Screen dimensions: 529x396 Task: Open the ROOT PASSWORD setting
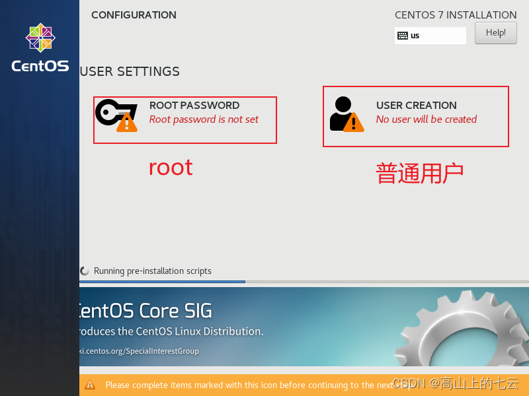[185, 120]
